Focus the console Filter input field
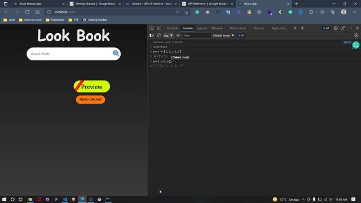 [x=196, y=36]
